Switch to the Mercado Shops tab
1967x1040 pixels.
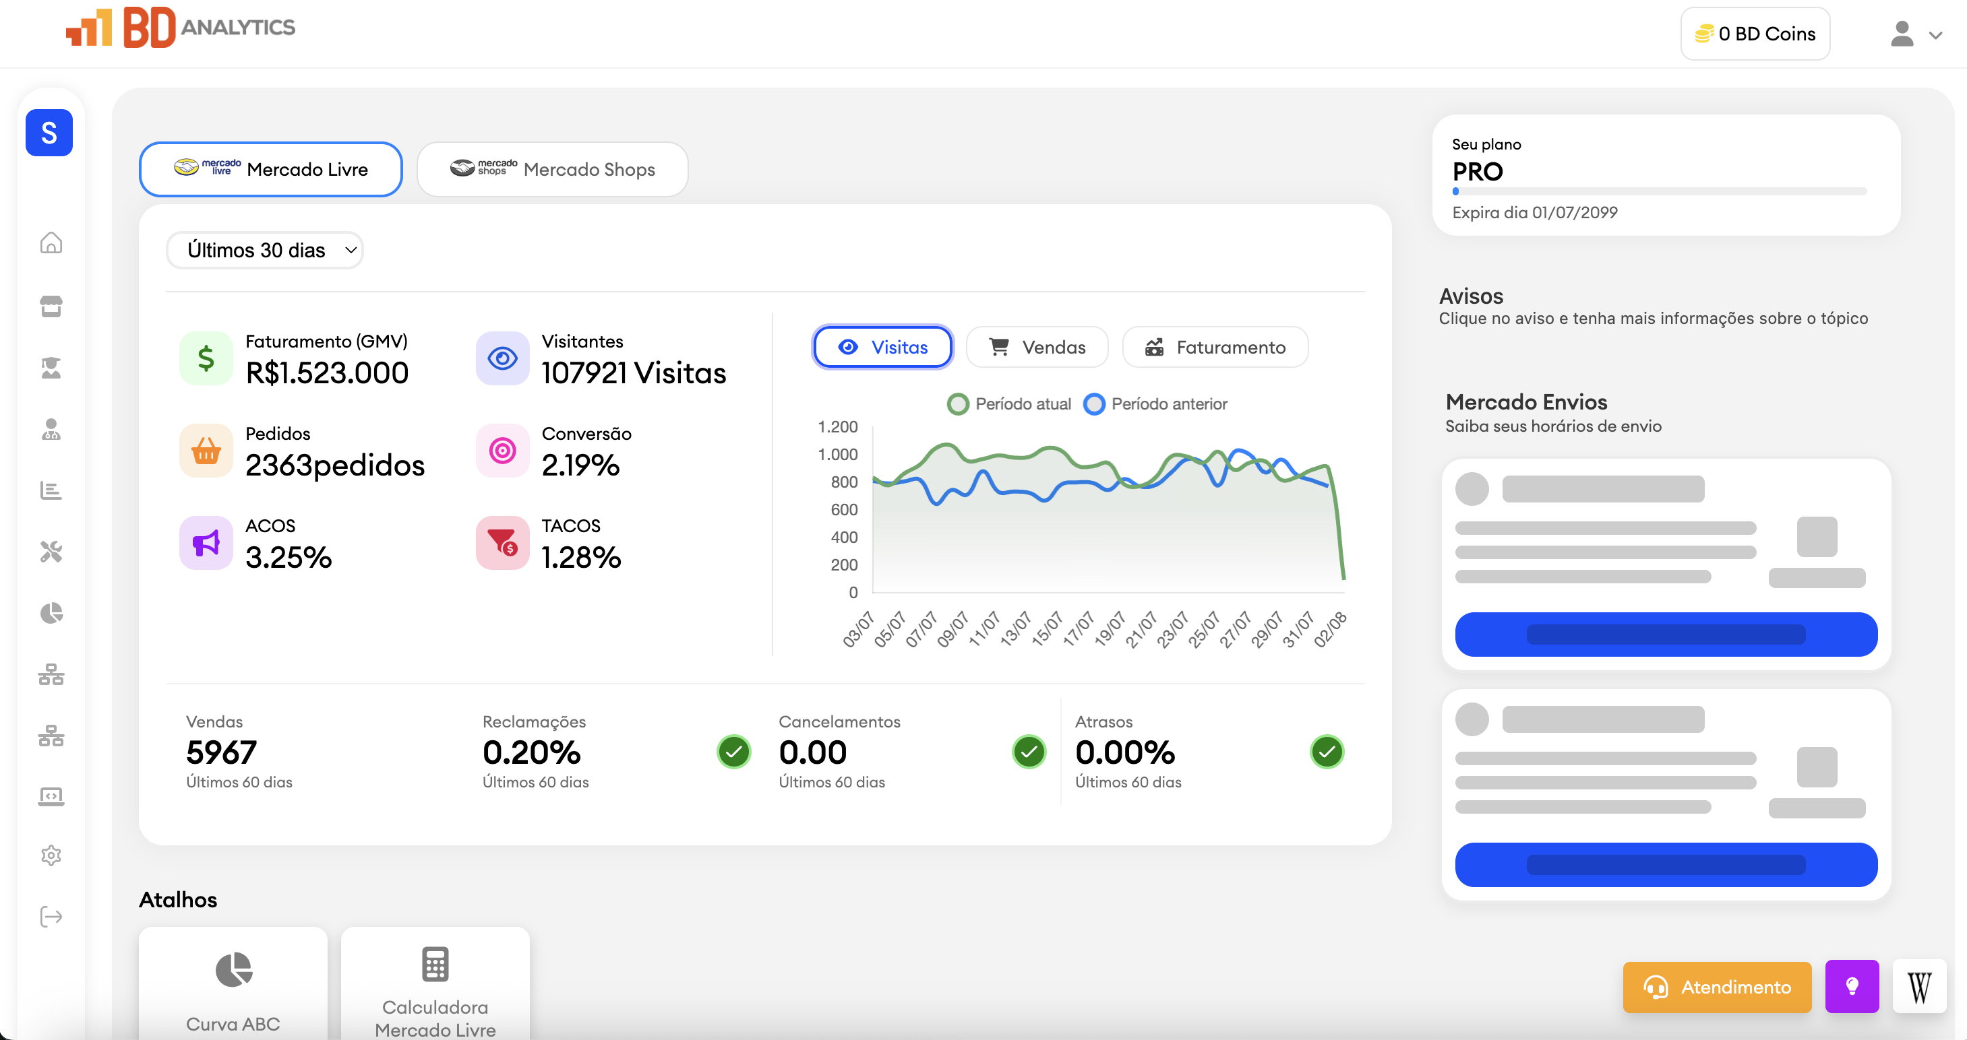pyautogui.click(x=552, y=169)
